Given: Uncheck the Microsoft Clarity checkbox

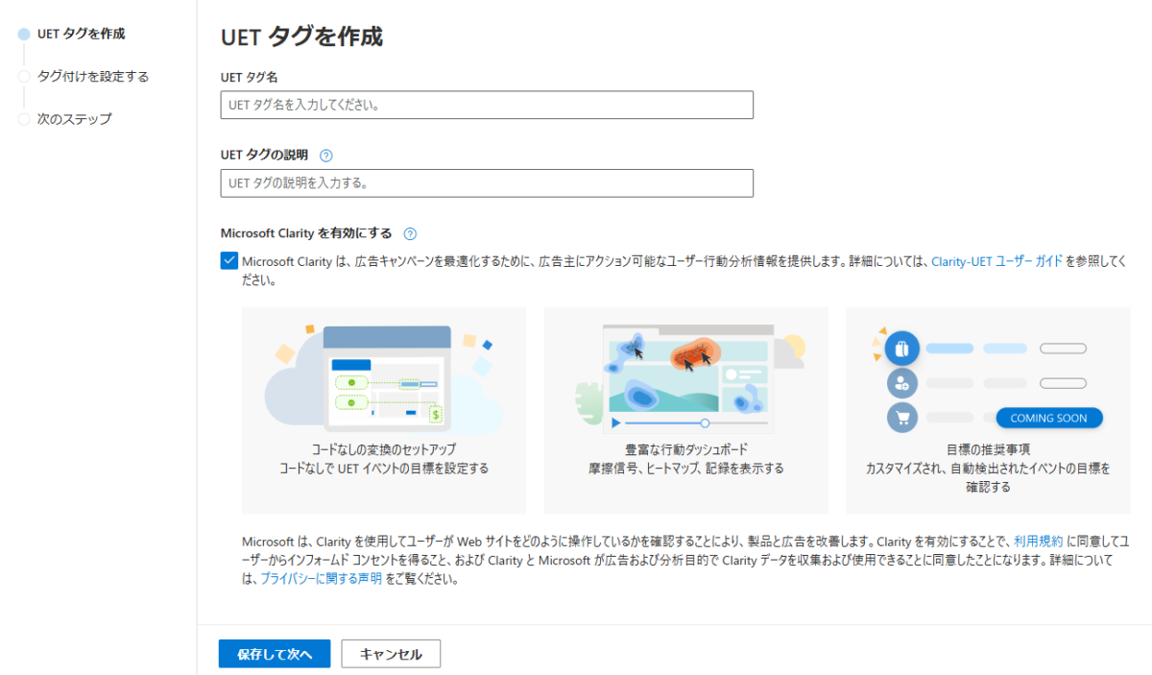Looking at the screenshot, I should [x=228, y=261].
